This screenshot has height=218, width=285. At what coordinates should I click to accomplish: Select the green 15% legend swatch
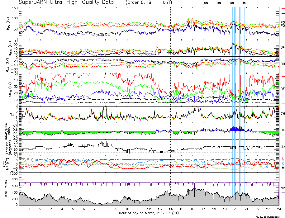tap(215, 2)
